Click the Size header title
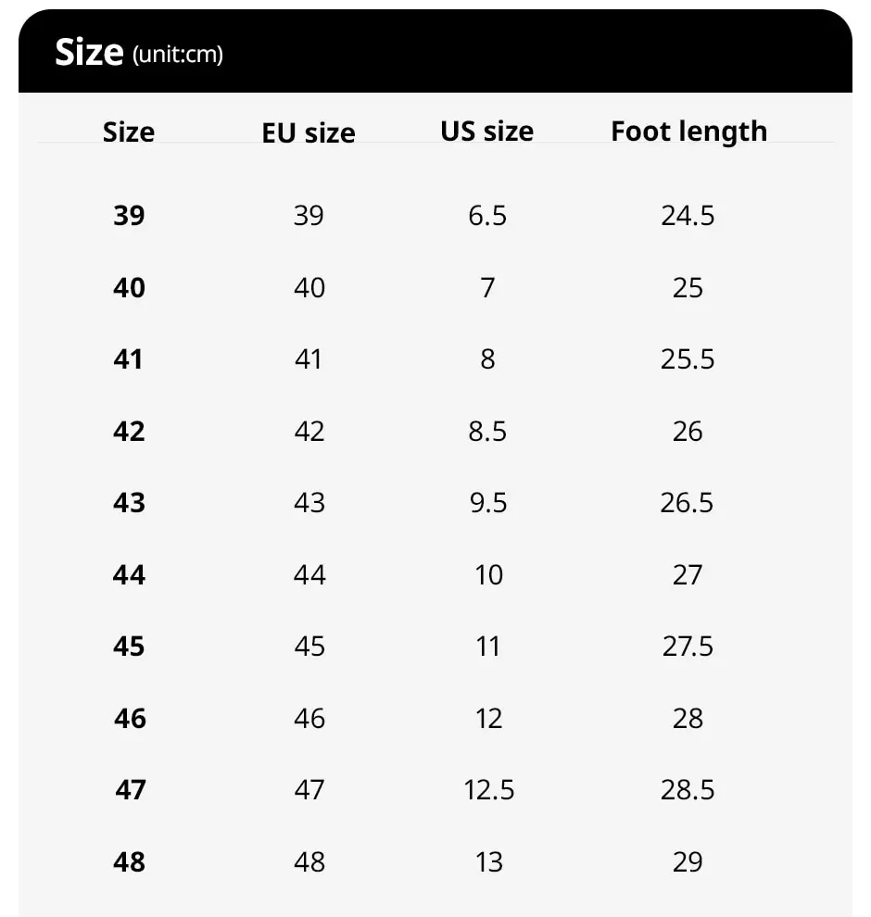The height and width of the screenshot is (917, 871). [89, 53]
